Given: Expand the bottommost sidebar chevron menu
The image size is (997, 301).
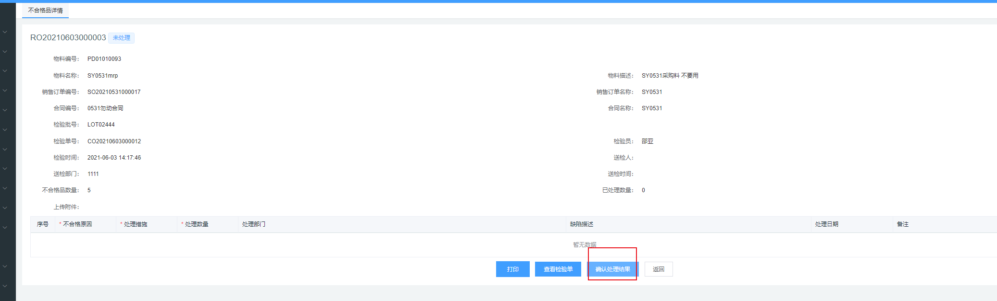Looking at the screenshot, I should (5, 286).
